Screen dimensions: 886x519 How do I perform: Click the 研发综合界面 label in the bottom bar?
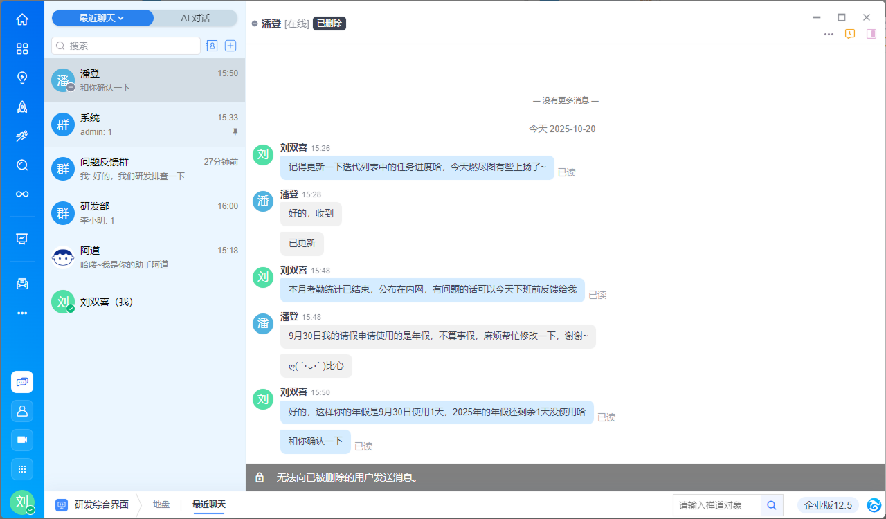click(101, 504)
